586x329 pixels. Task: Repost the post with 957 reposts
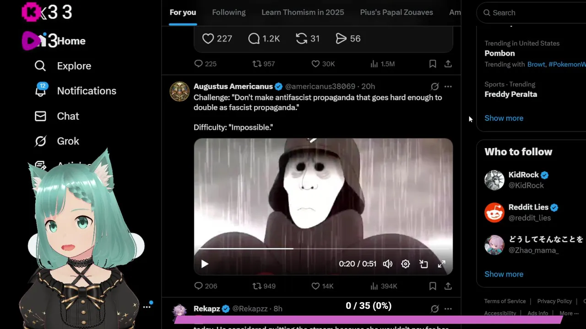[x=264, y=64]
